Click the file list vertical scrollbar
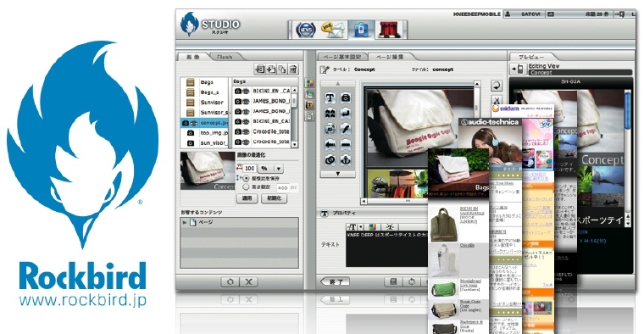 [295, 116]
